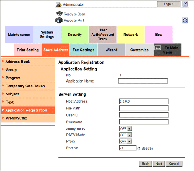194x171 pixels.
Task: Open the System Settings tab
Action: click(x=47, y=35)
